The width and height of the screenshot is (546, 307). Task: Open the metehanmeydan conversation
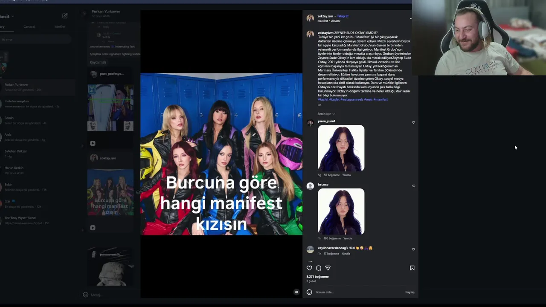[x=38, y=104]
